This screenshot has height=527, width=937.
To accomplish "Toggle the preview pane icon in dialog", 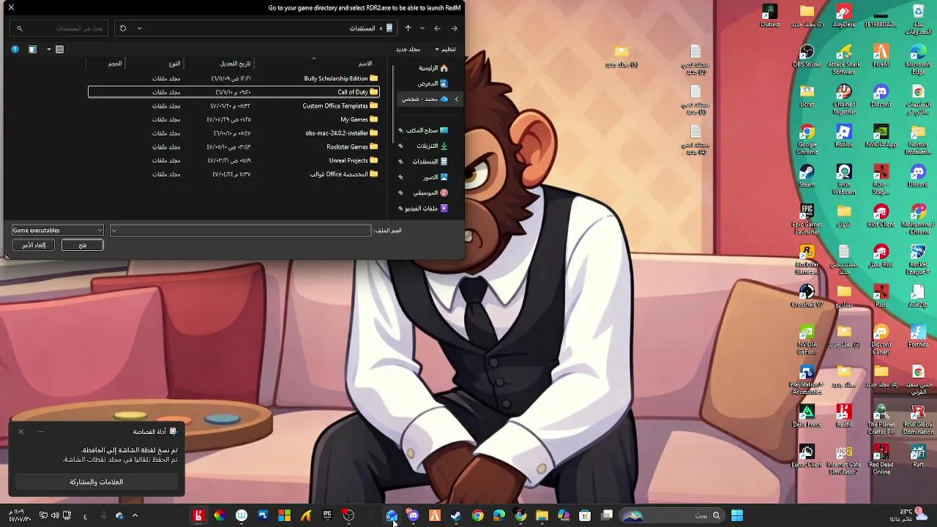I will pyautogui.click(x=32, y=49).
